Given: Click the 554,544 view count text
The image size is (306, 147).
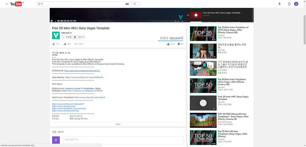Looking at the screenshot, I should 171,38.
